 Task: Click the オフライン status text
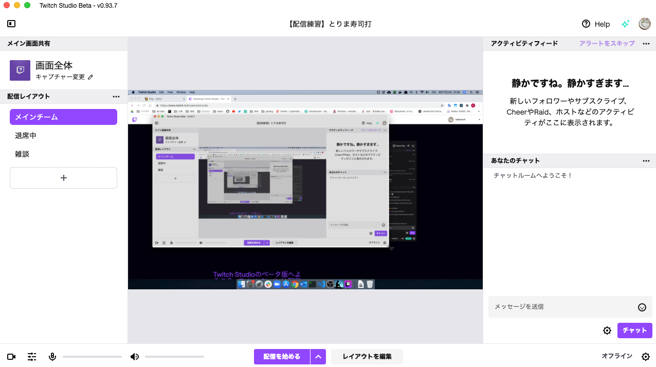(617, 356)
